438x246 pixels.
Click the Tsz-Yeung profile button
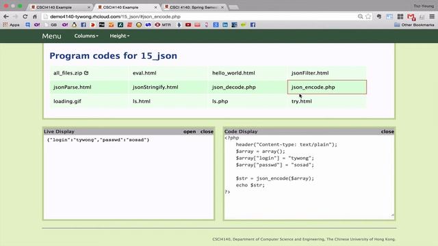[x=424, y=6]
